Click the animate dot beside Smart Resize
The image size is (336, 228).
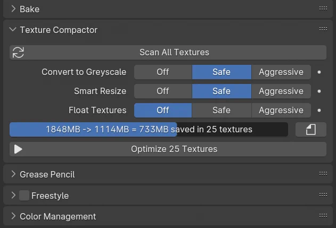[319, 91]
